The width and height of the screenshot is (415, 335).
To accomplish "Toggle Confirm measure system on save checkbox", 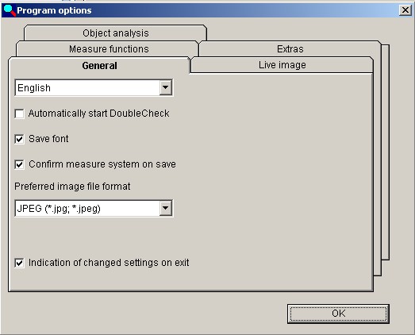I will [x=19, y=164].
